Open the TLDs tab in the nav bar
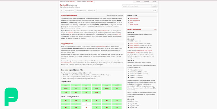Screen dimensions: 217x109 click(155, 11)
